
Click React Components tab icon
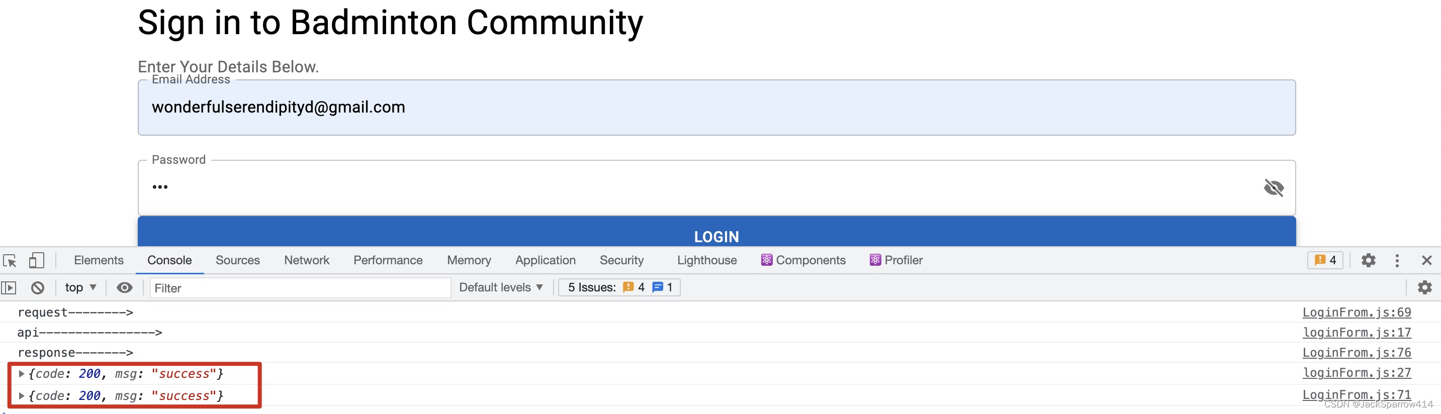(x=766, y=260)
